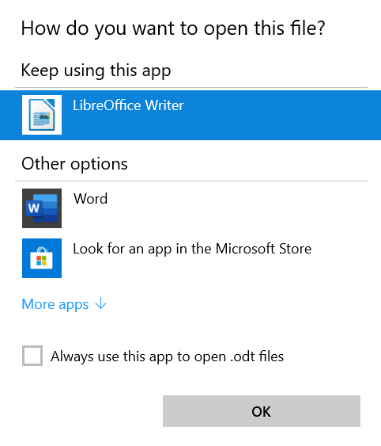The width and height of the screenshot is (381, 446).
Task: Click the Other options section heading
Action: 74,164
